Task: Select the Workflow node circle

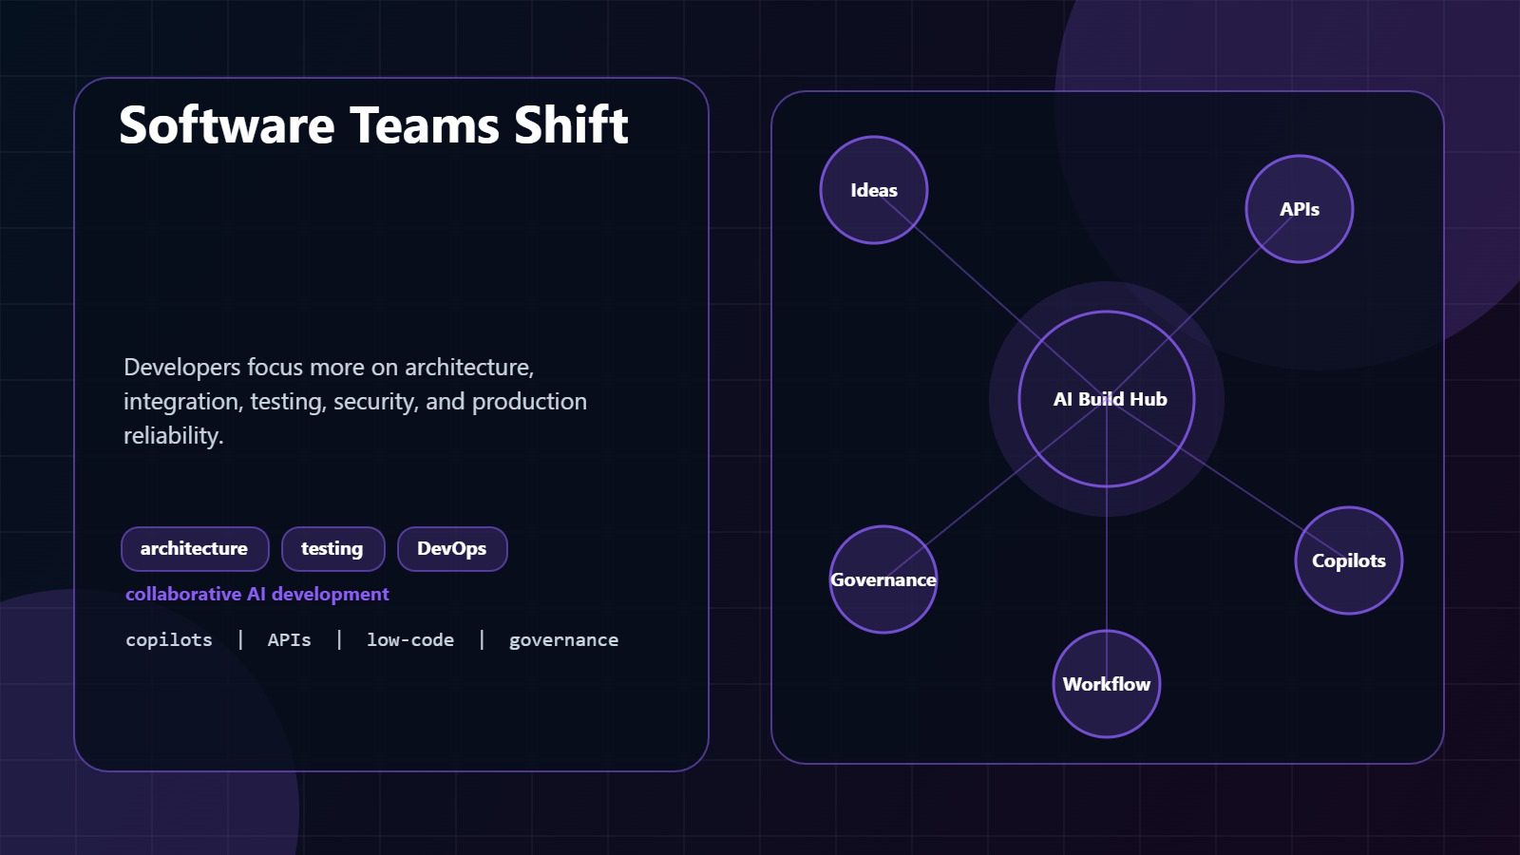Action: tap(1107, 684)
